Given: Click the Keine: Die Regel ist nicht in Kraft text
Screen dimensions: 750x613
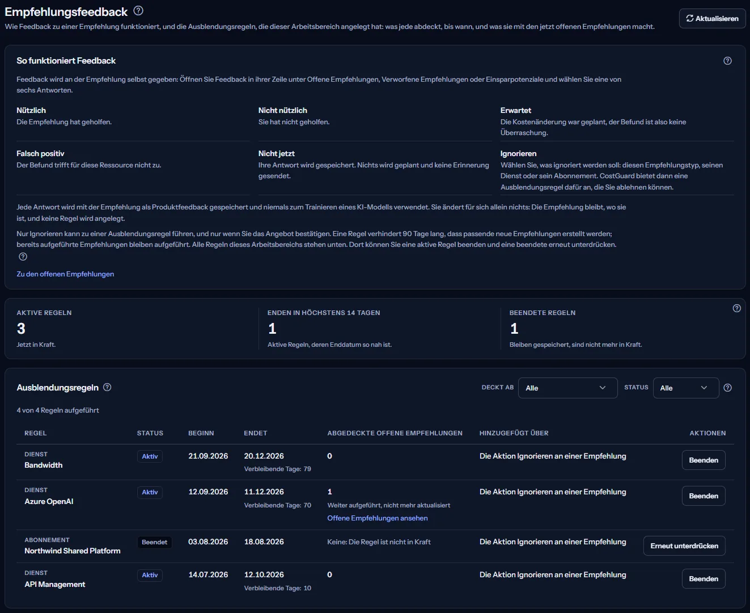Looking at the screenshot, I should [379, 542].
